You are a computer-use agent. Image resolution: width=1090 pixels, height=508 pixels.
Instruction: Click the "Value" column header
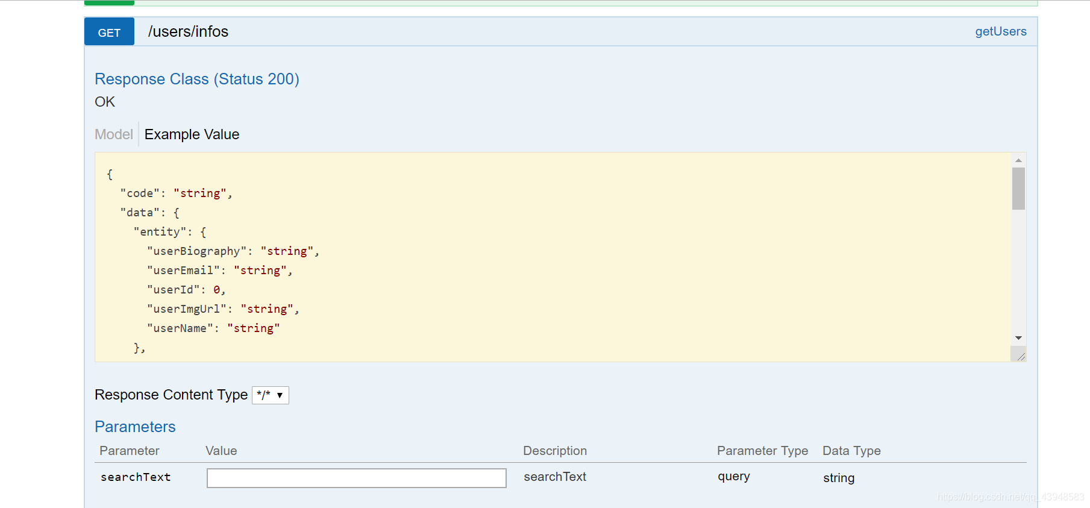[x=221, y=451]
